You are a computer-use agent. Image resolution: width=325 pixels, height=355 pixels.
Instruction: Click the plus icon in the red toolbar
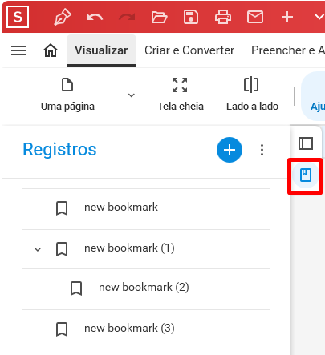pos(287,18)
